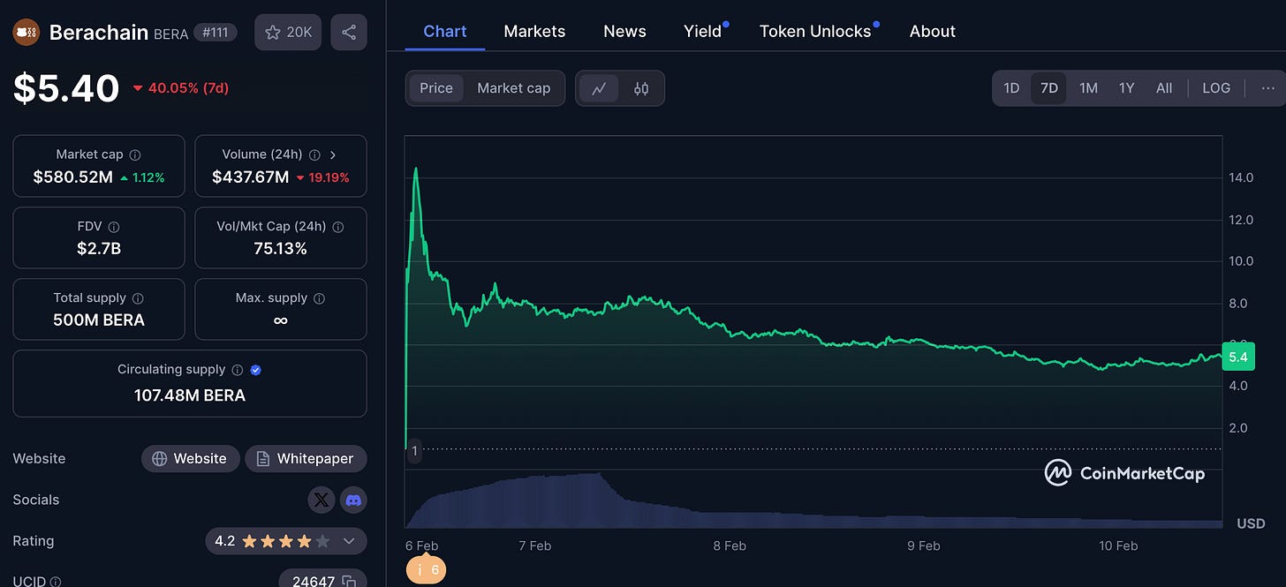Click the 7 Feb date label
The height and width of the screenshot is (587, 1286).
[x=535, y=546]
